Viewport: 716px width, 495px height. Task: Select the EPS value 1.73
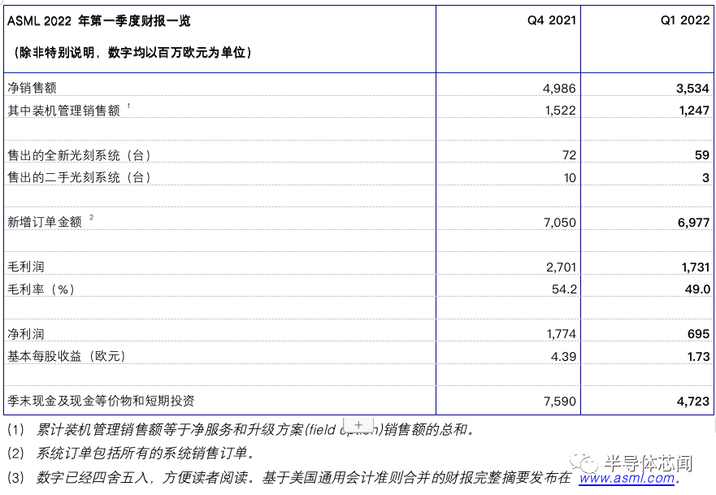(699, 357)
